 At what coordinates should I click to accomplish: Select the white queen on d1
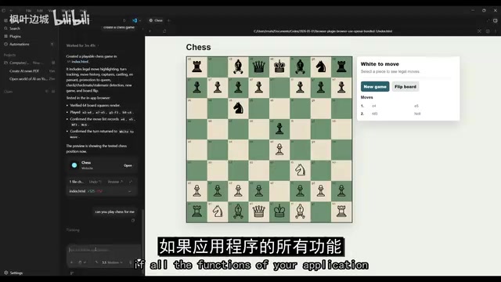click(x=259, y=211)
